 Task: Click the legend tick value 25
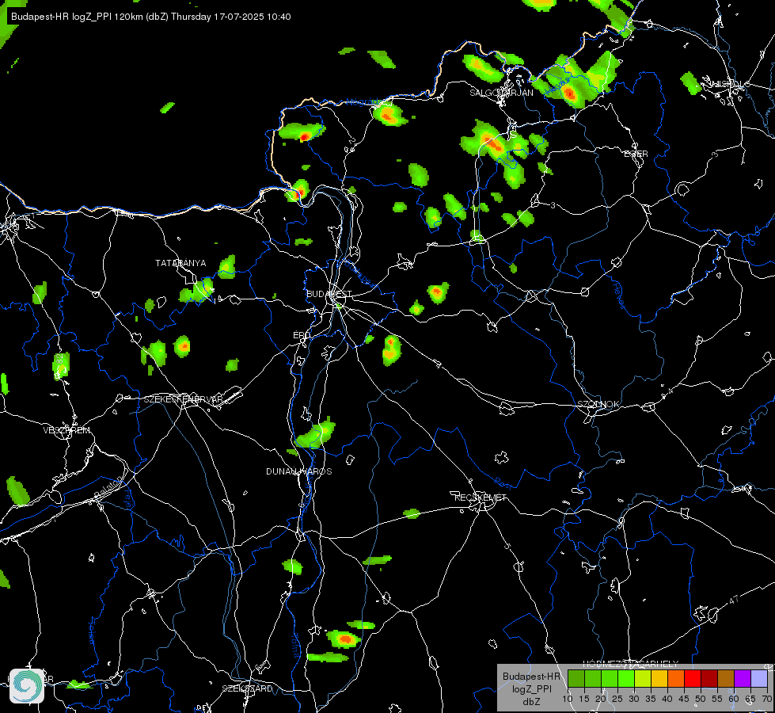[x=617, y=700]
